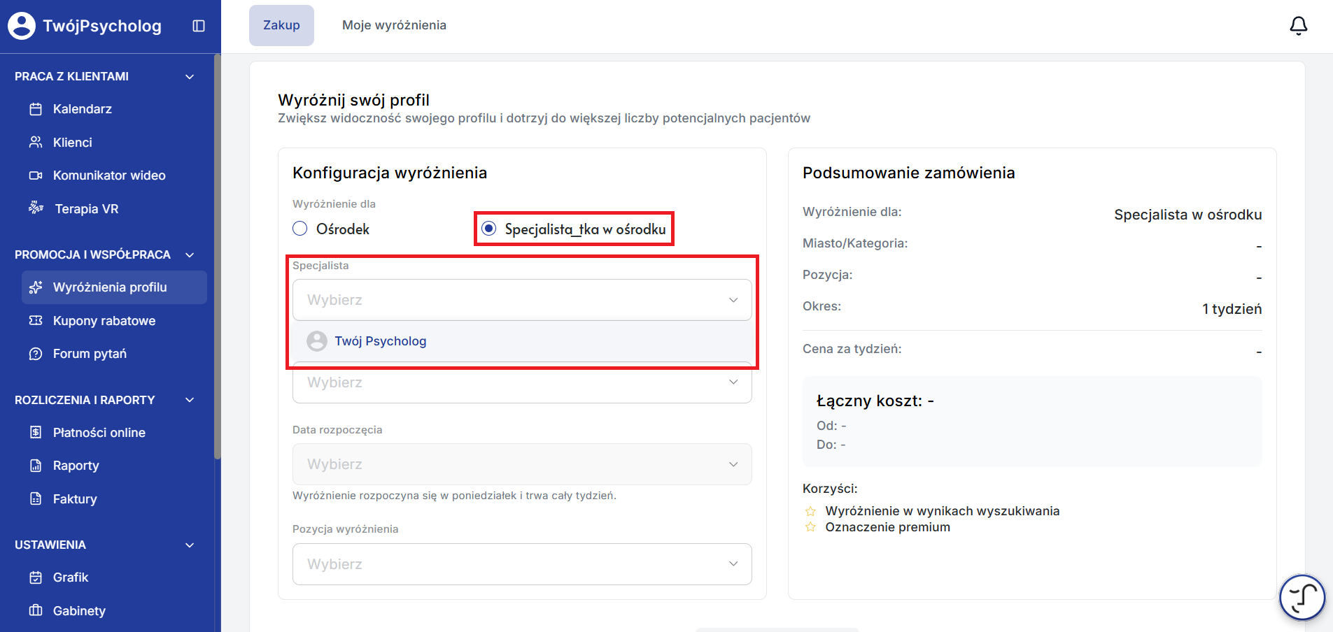Choose Twój Psycholog from specialist list

[x=522, y=341]
